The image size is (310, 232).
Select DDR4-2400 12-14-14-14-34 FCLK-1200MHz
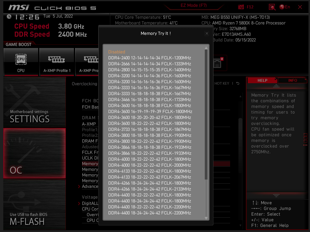click(150, 58)
